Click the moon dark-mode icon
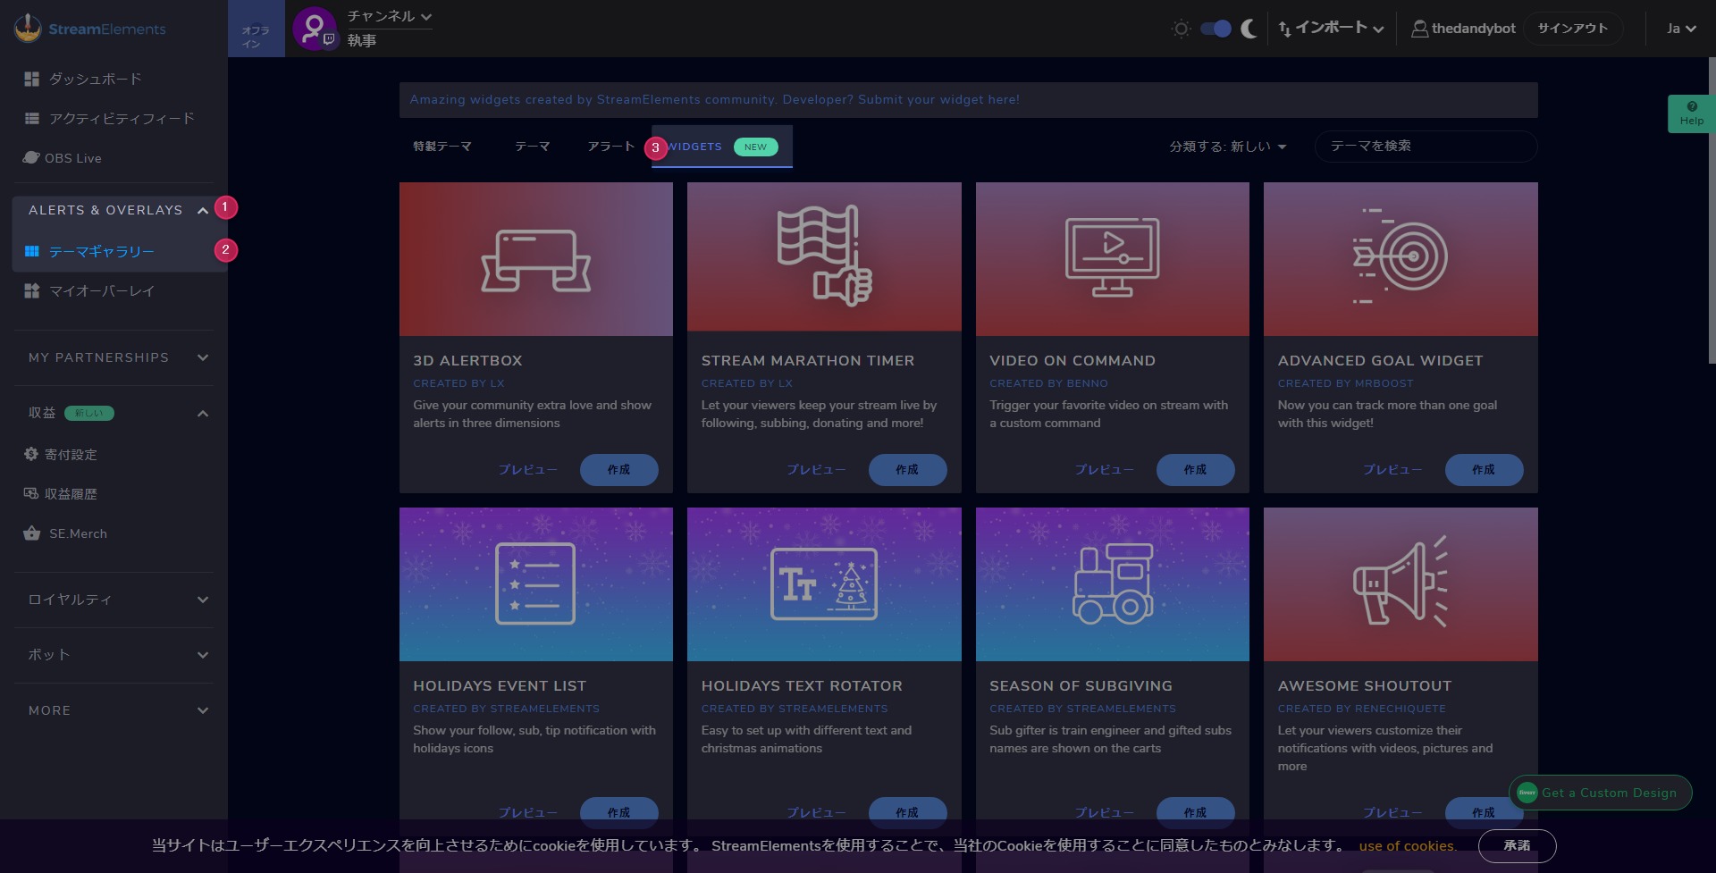 (1249, 29)
